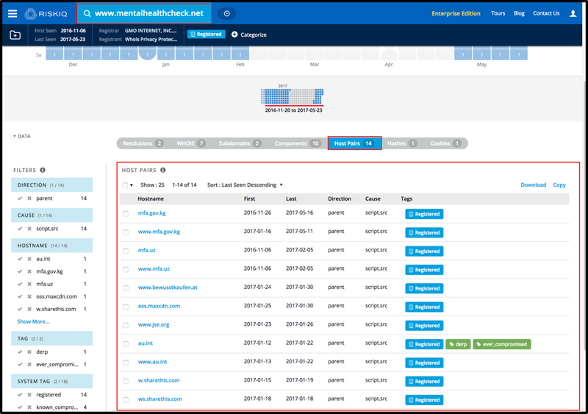
Task: Open the hamburger main menu
Action: [x=12, y=13]
